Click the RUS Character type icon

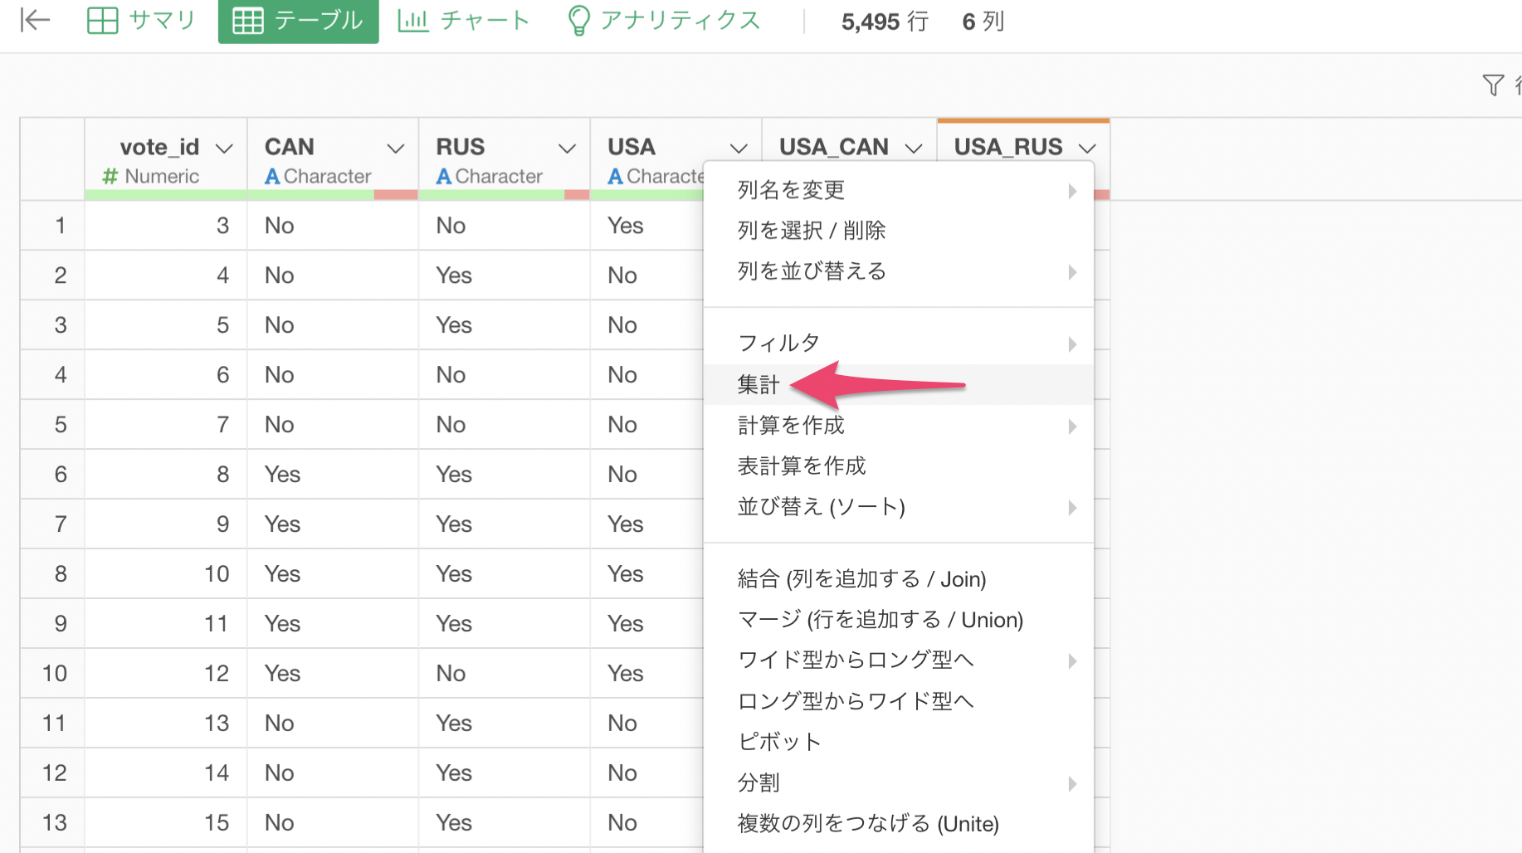pyautogui.click(x=444, y=177)
